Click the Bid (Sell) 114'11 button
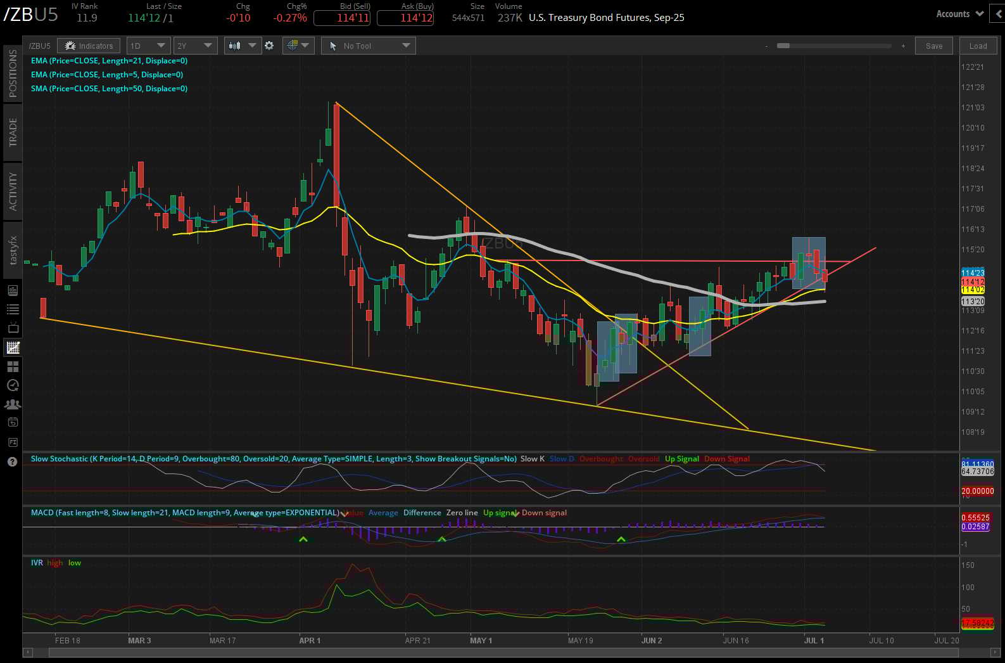The width and height of the screenshot is (1005, 663). [x=342, y=18]
